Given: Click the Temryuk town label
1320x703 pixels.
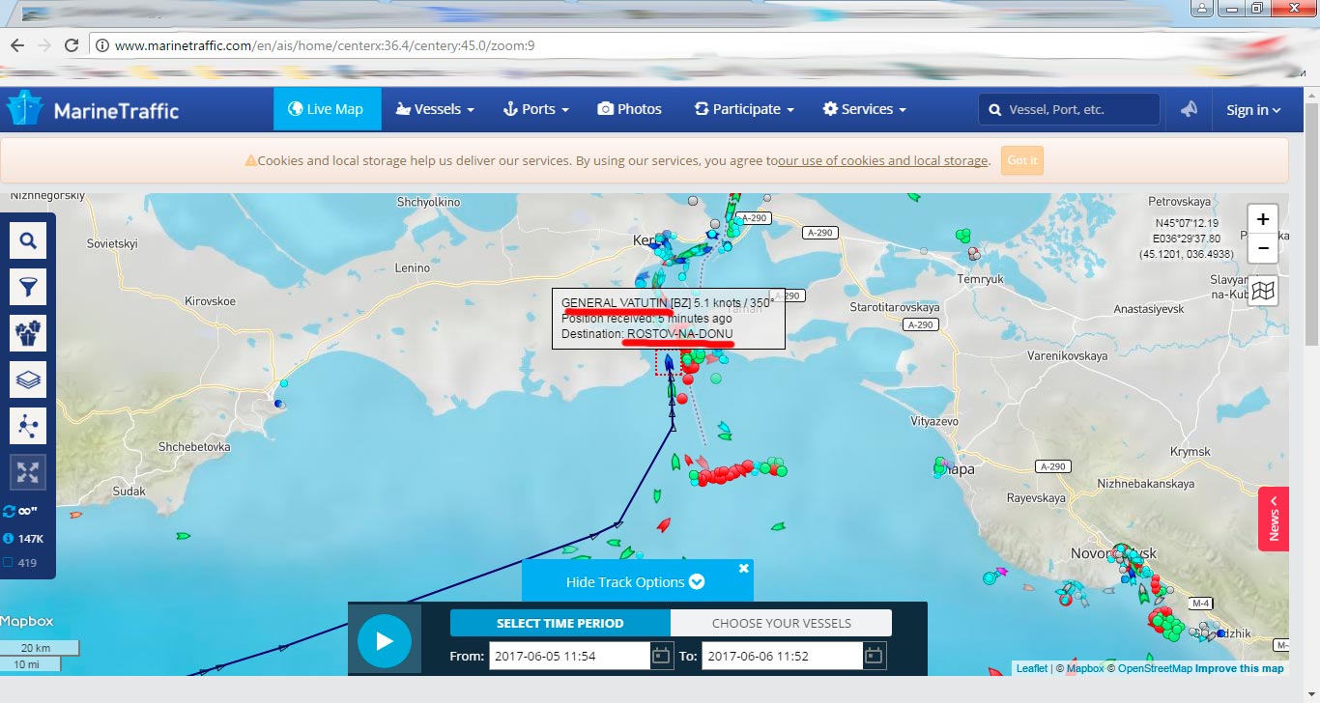Looking at the screenshot, I should coord(981,279).
